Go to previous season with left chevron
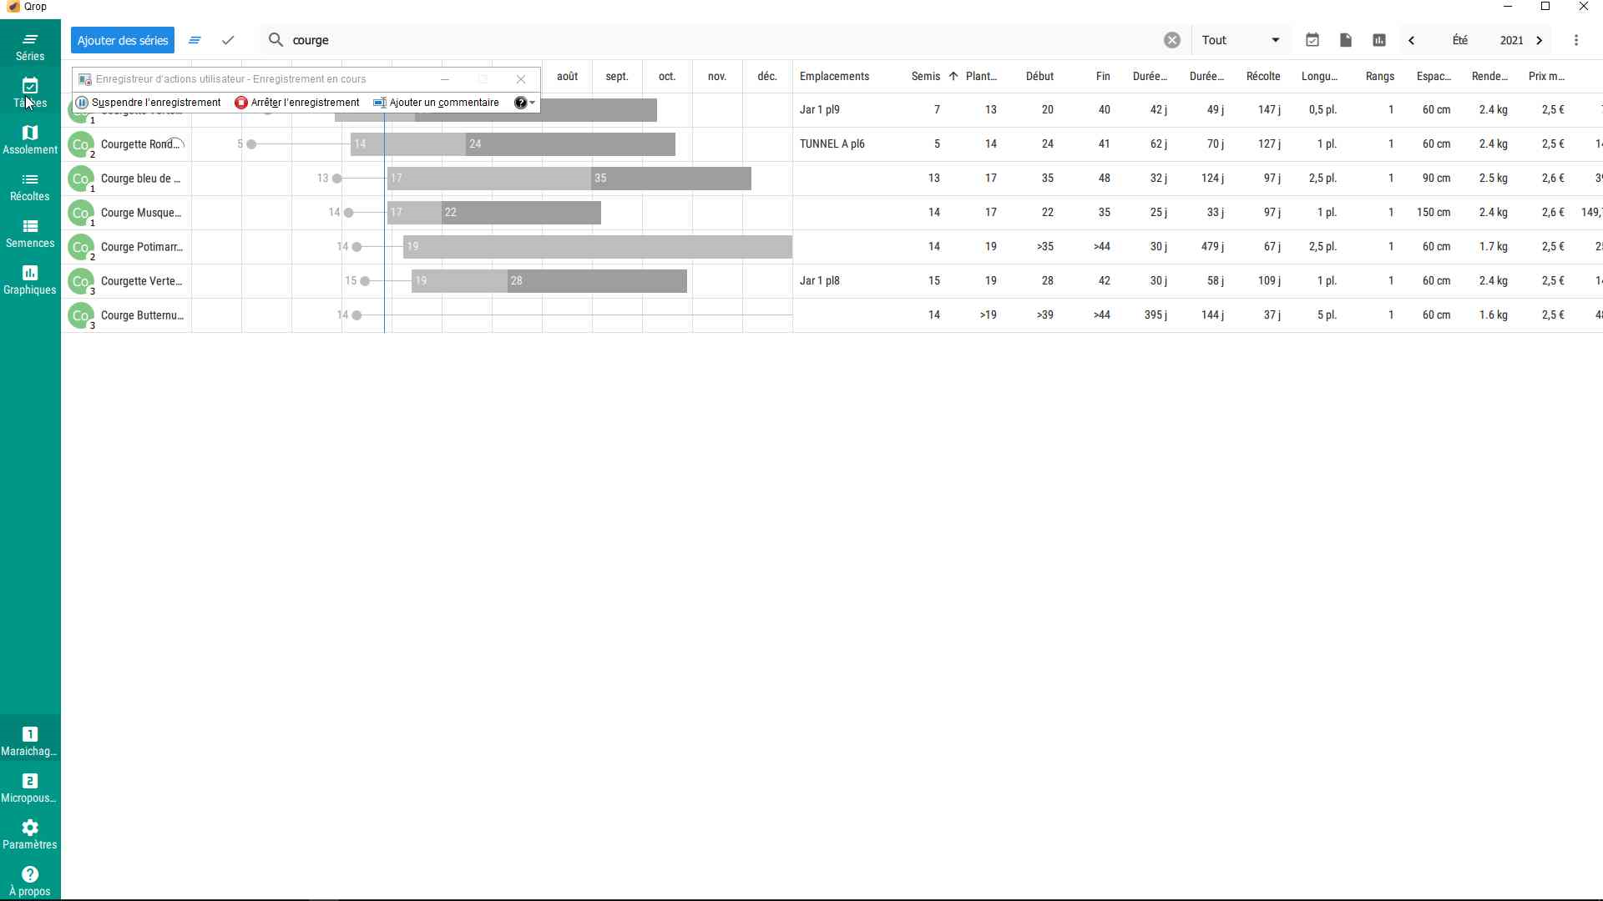This screenshot has height=901, width=1603. point(1412,40)
